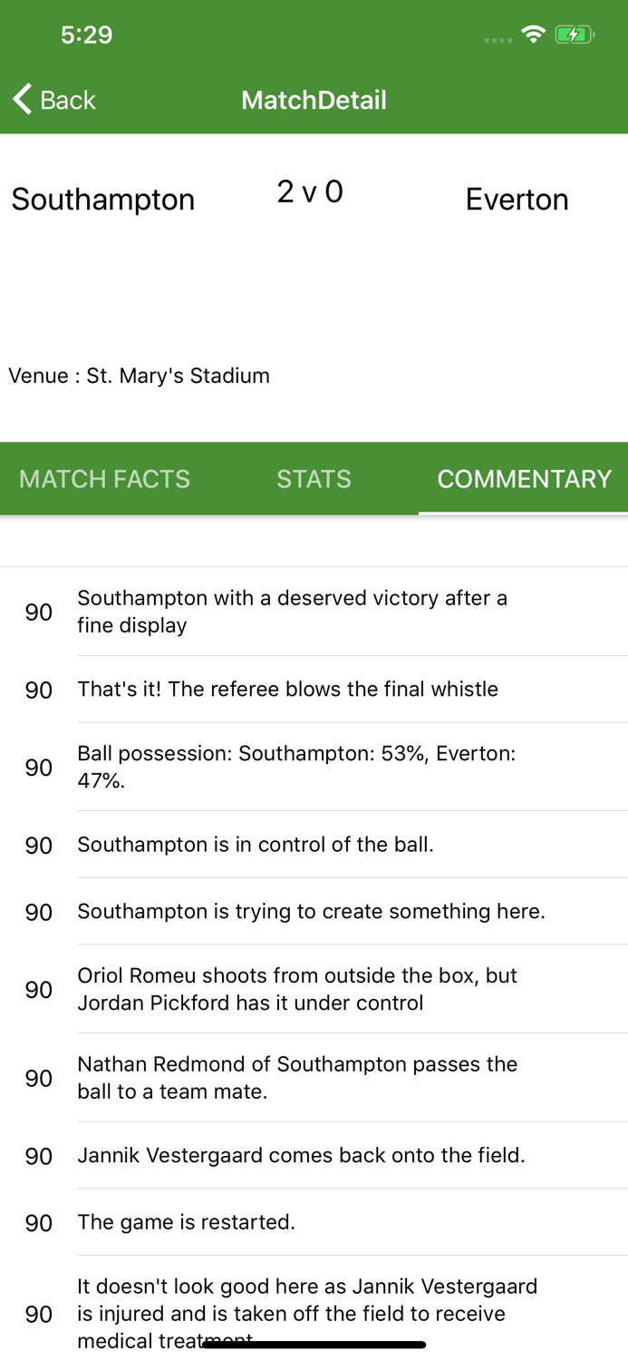Select the Oriol Romeu shot commentary

click(x=314, y=989)
